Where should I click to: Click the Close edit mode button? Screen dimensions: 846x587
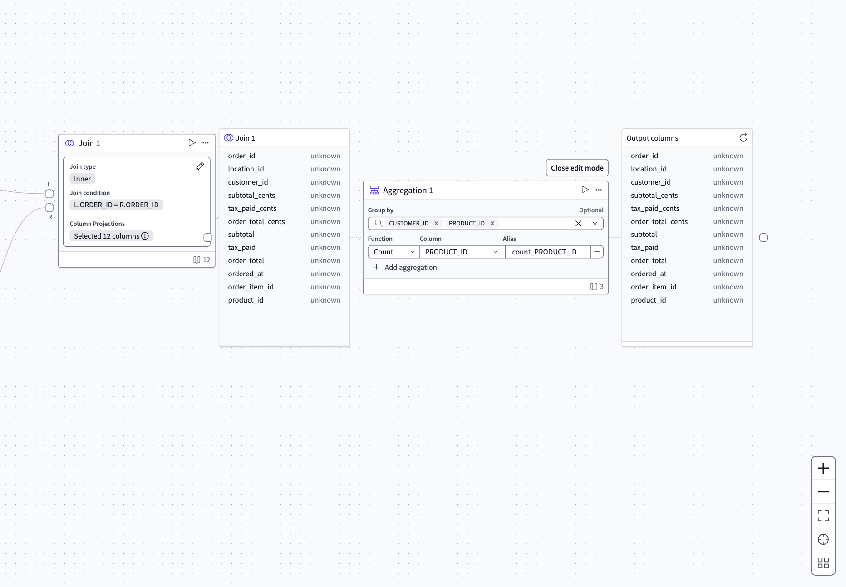577,168
